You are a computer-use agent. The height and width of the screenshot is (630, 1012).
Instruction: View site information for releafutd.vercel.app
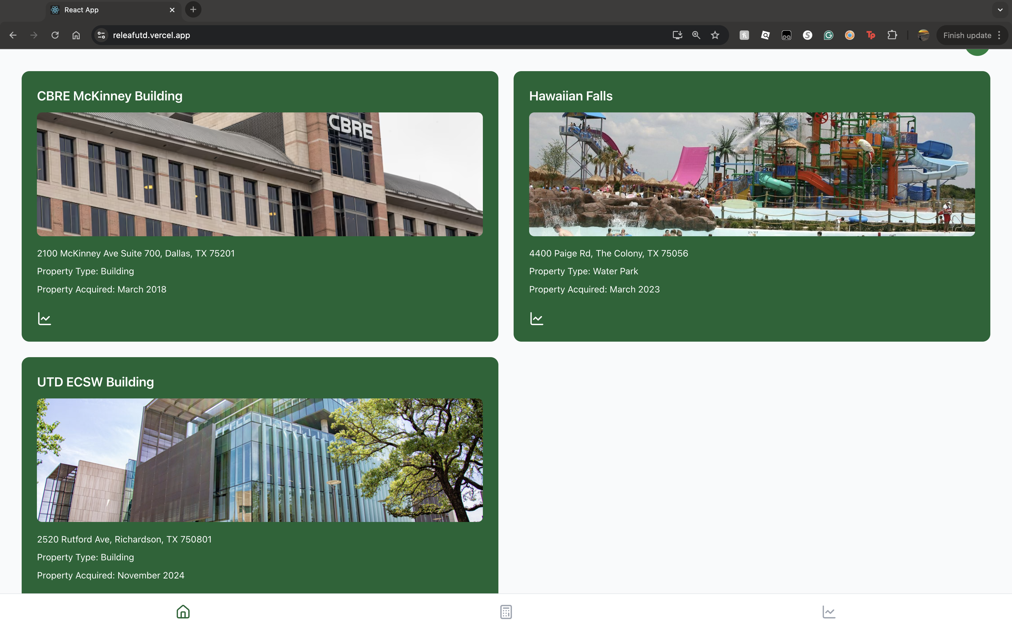click(x=101, y=35)
